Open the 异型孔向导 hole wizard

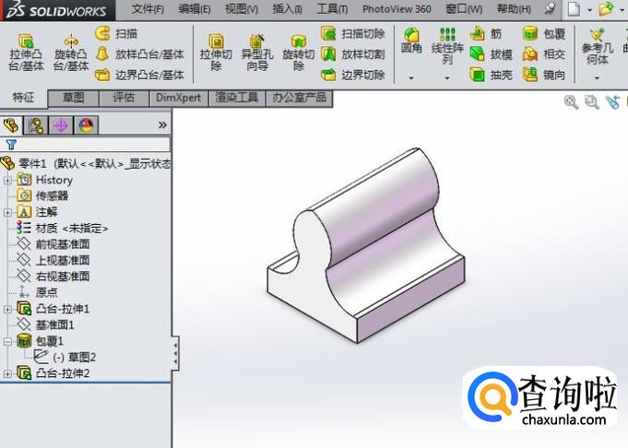[x=257, y=52]
